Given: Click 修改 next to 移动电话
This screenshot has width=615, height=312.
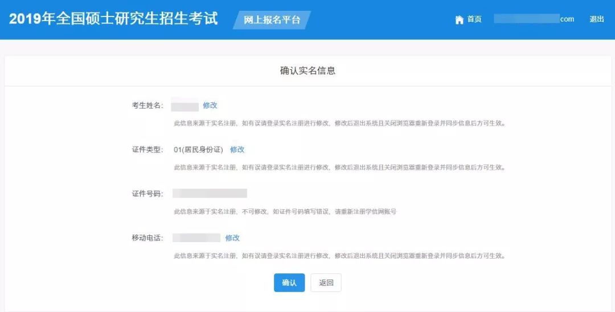Looking at the screenshot, I should 232,238.
